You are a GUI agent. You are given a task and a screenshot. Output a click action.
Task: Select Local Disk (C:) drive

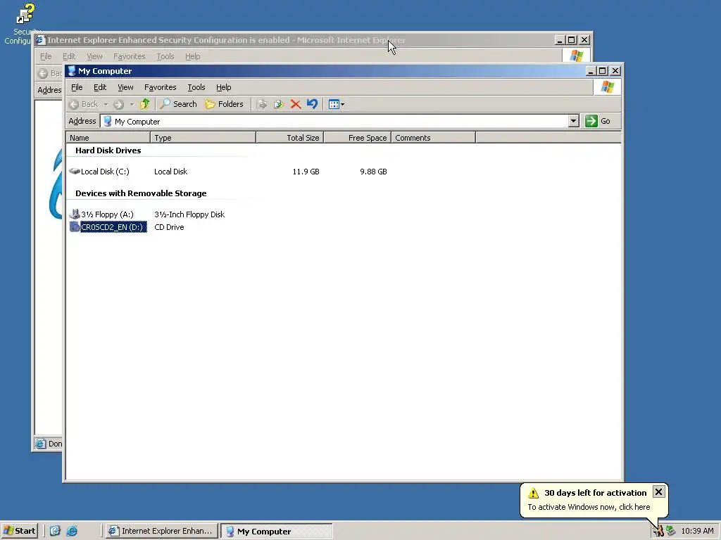pos(99,172)
